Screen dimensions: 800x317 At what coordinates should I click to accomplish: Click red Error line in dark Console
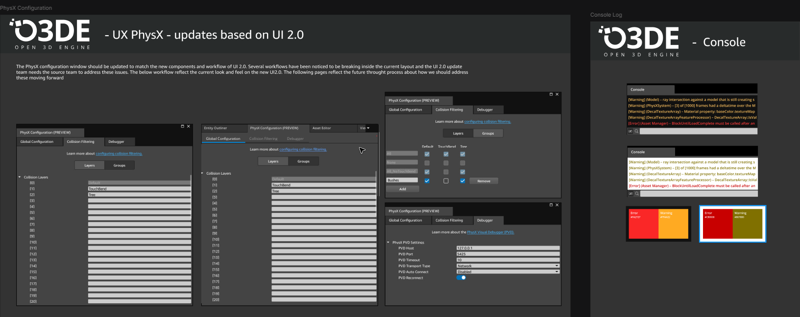click(692, 123)
